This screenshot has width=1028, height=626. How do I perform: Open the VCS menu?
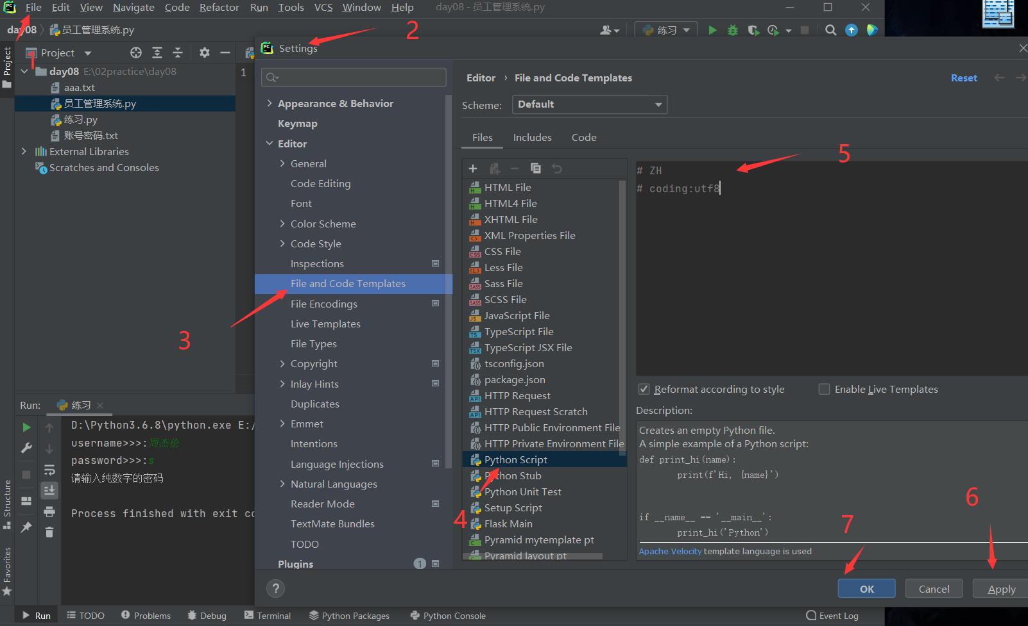pos(323,8)
